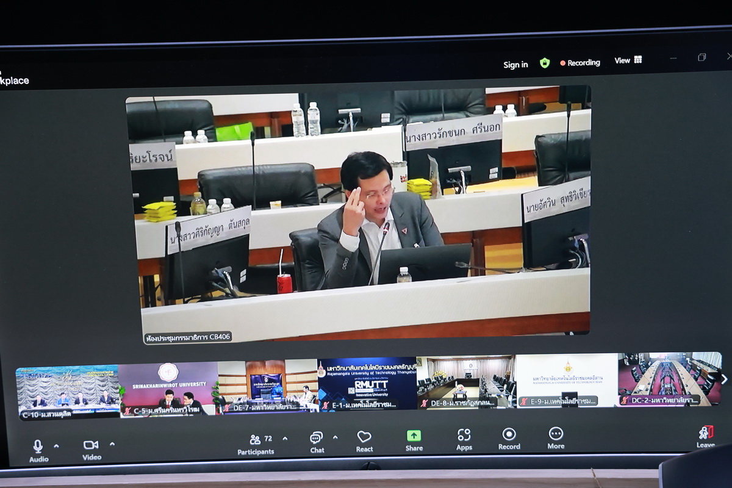The height and width of the screenshot is (488, 732).
Task: Select the E-9 participant thumbnail
Action: 567,380
